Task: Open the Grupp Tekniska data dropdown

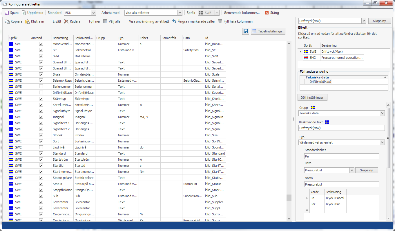Action: [x=382, y=113]
